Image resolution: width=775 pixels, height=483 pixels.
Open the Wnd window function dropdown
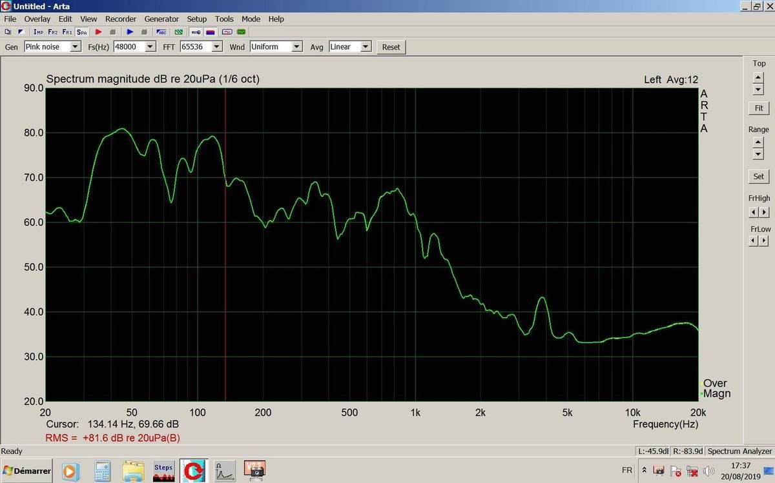296,46
